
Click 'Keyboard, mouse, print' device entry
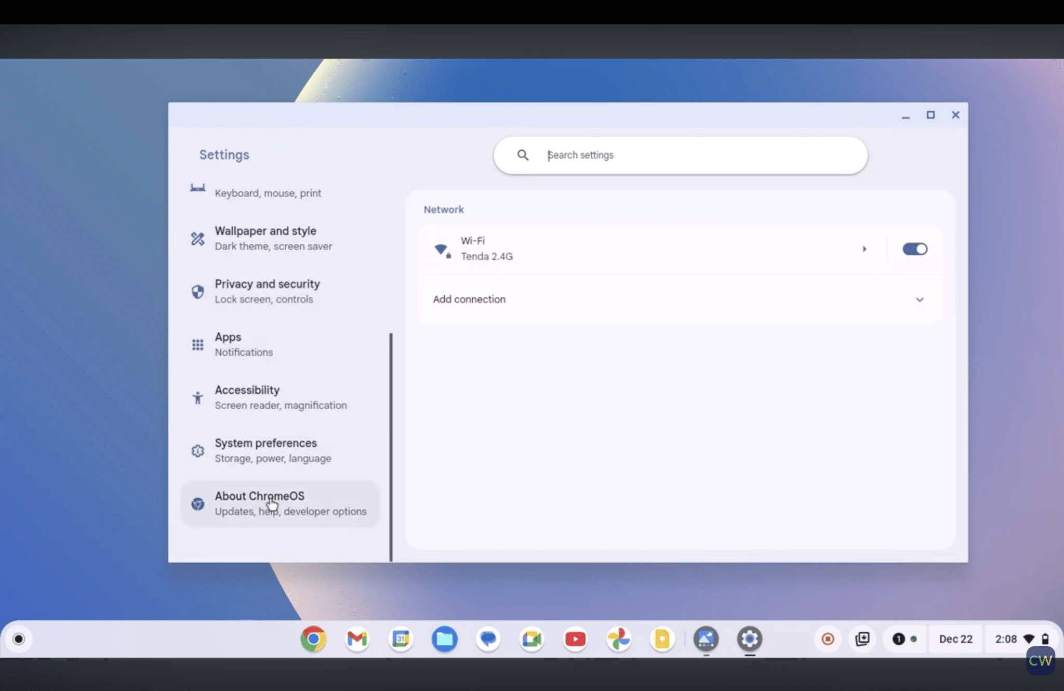pos(268,193)
